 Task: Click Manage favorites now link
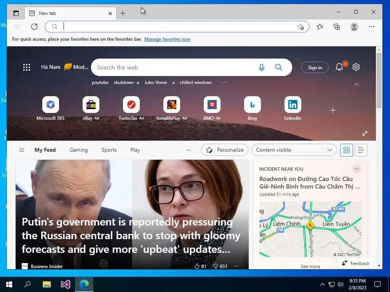[168, 39]
